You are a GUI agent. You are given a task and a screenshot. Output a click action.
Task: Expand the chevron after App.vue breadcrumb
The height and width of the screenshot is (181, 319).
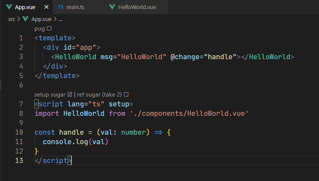point(55,19)
